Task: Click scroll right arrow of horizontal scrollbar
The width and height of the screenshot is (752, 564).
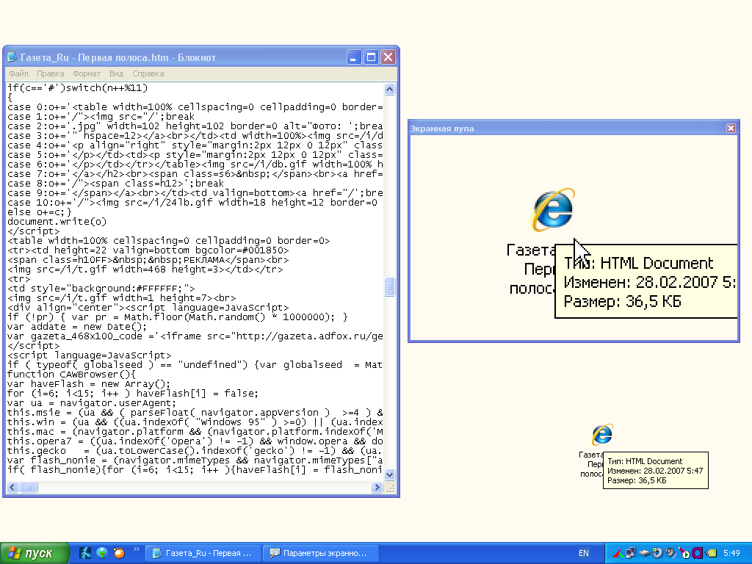Action: pos(377,487)
